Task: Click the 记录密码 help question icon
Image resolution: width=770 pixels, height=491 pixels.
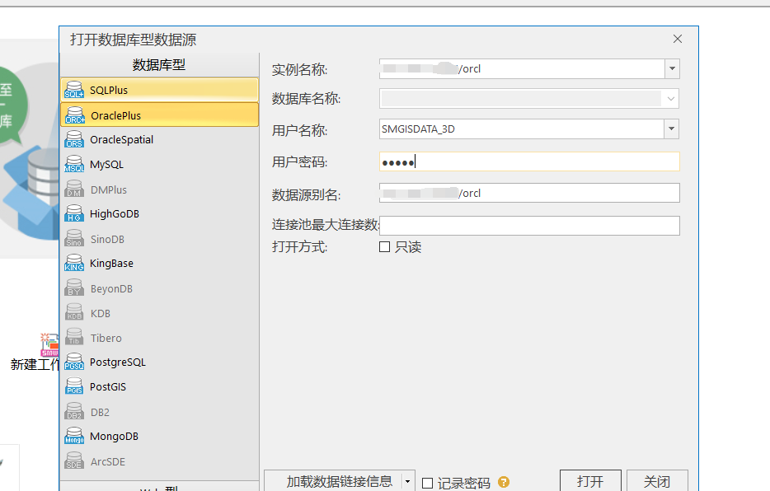Action: click(x=504, y=482)
